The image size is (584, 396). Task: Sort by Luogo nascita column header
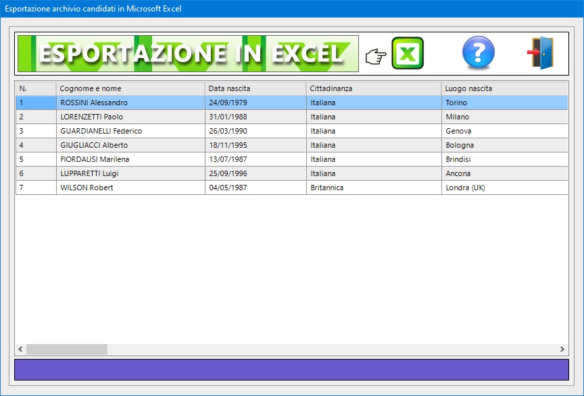[x=505, y=88]
